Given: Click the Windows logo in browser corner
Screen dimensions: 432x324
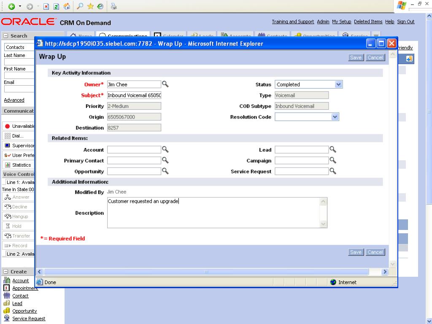Looking at the screenshot, I should [x=402, y=5].
